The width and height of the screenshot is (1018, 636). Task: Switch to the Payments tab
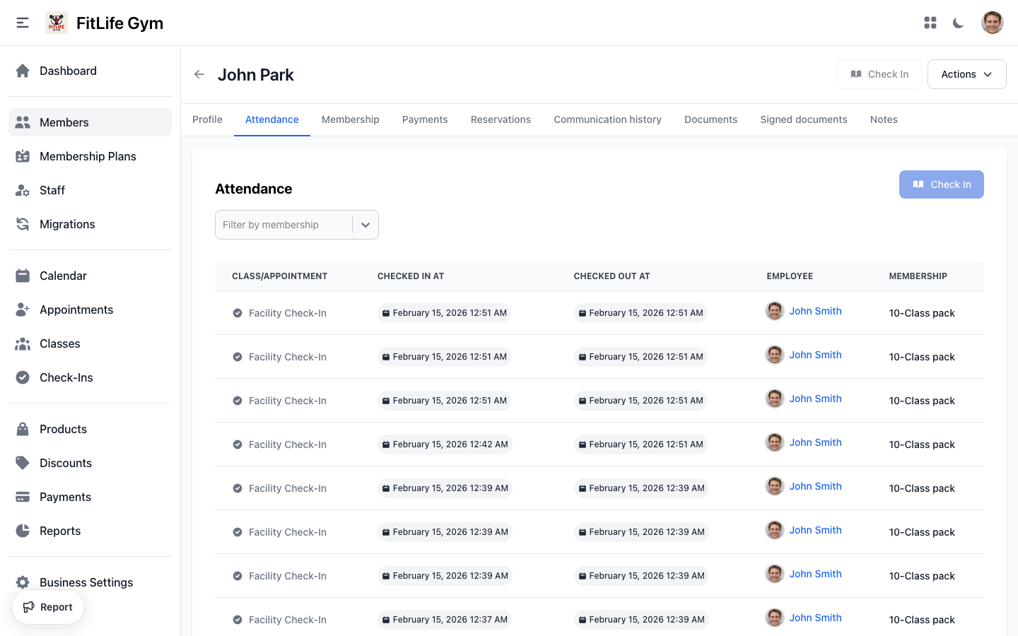click(x=425, y=119)
